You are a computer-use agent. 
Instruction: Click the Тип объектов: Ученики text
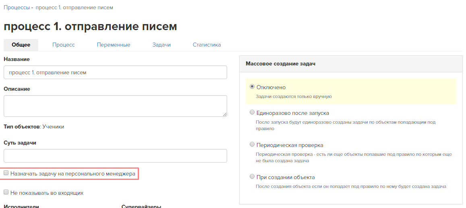tap(34, 127)
